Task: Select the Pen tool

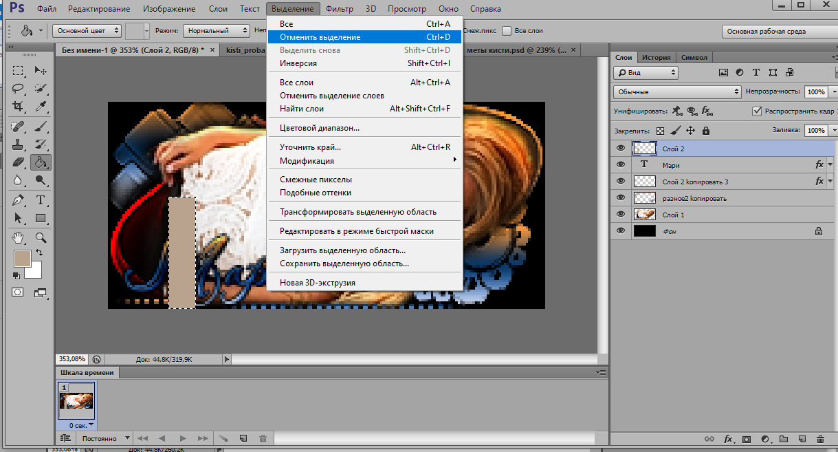Action: coord(19,200)
